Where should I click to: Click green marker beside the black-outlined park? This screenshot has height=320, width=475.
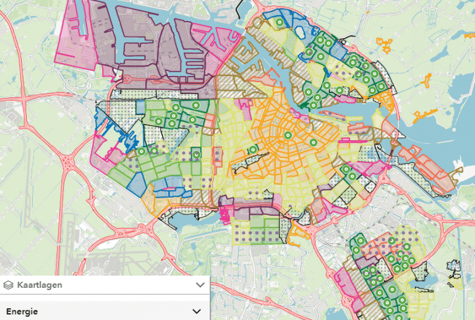pyautogui.click(x=252, y=149)
